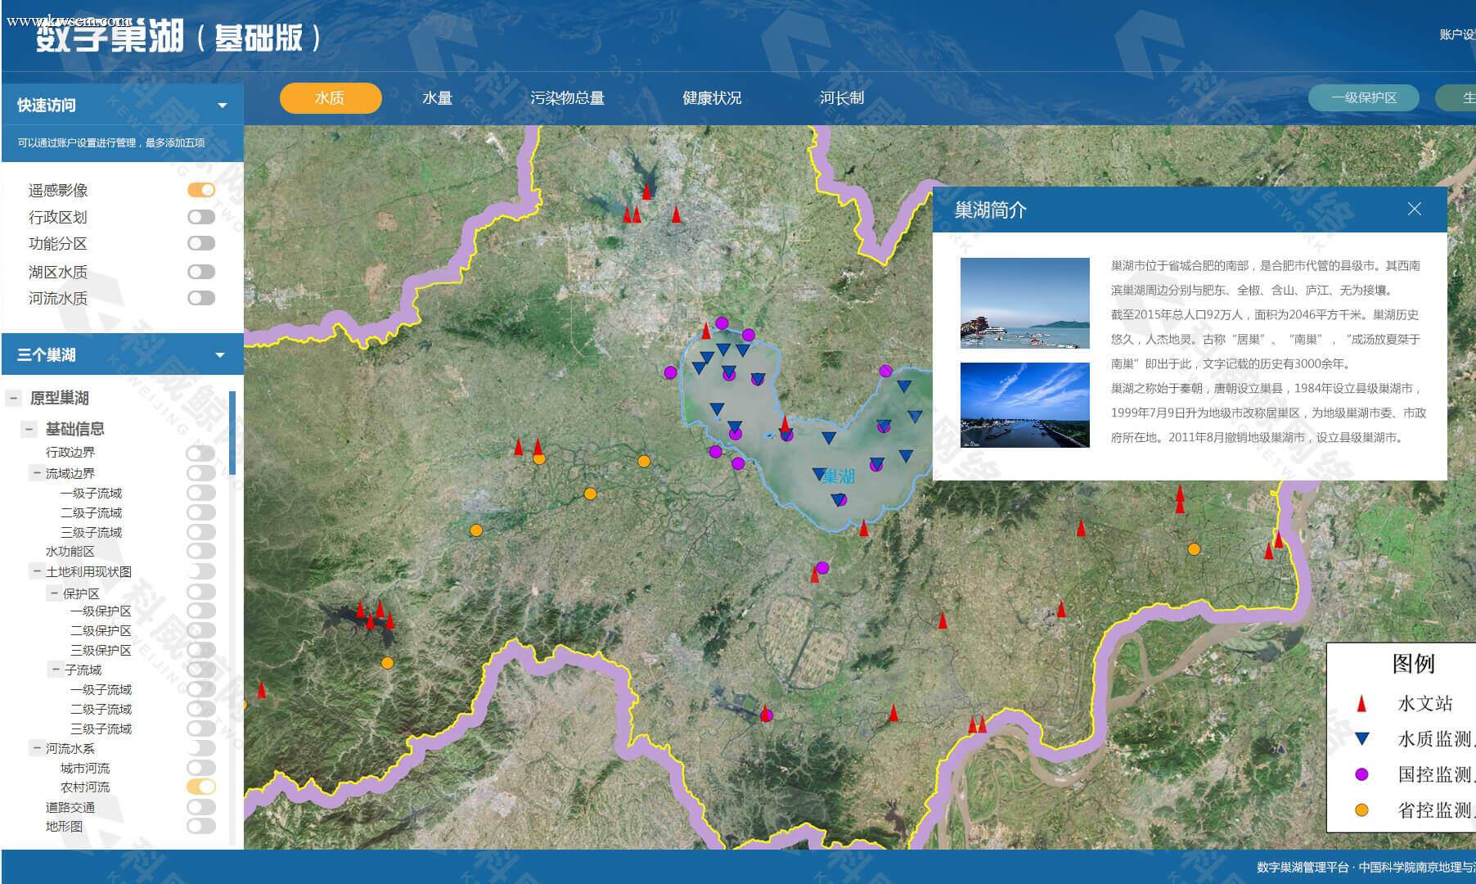Select the 二级保护区 tree item under 保护区
1476x884 pixels.
click(101, 630)
